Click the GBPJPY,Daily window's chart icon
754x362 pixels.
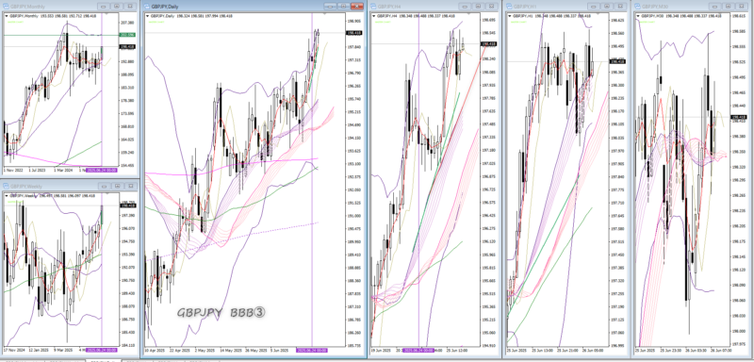click(147, 7)
